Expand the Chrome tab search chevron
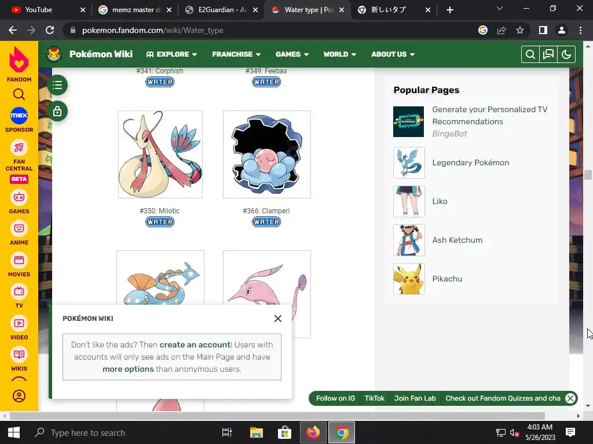 click(500, 8)
